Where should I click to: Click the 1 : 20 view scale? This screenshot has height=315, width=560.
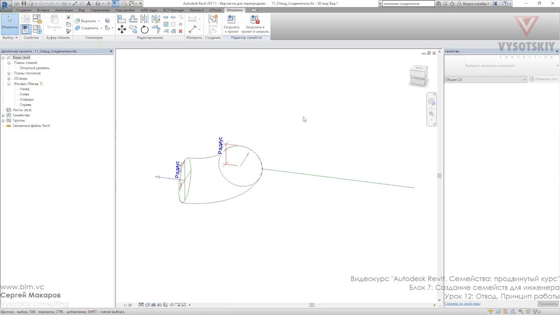click(128, 305)
